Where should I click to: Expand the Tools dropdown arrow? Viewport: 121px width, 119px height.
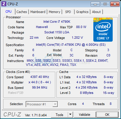click(70, 115)
